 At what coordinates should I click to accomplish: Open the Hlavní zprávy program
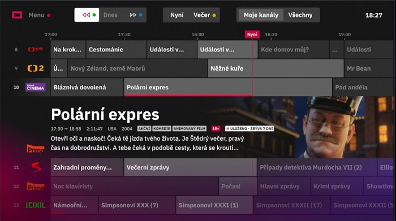pos(284,187)
